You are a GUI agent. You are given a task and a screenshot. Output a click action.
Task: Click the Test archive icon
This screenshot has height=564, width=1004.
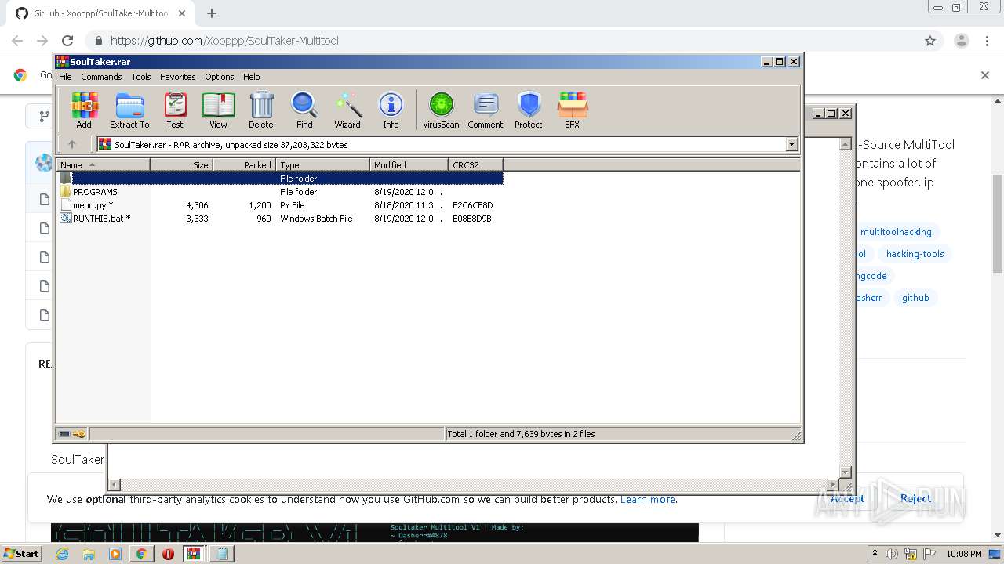coord(175,110)
